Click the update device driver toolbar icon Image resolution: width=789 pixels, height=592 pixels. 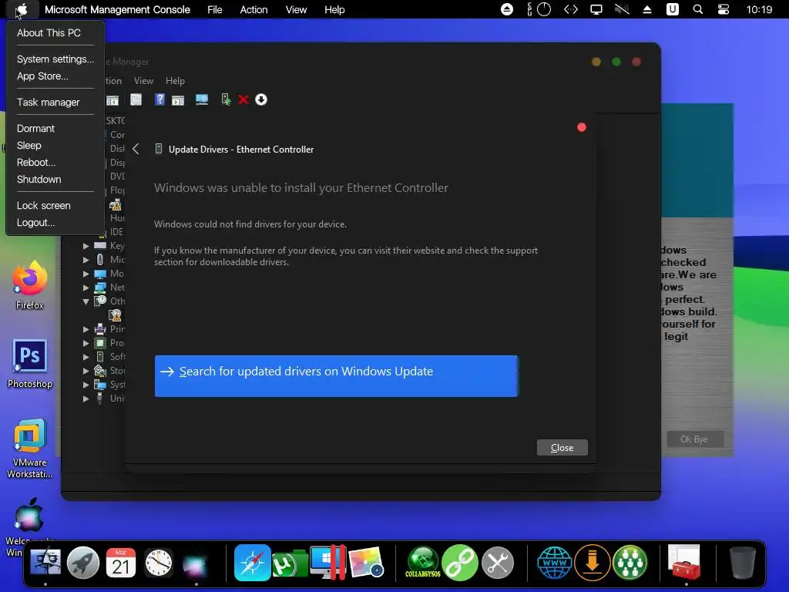tap(226, 99)
